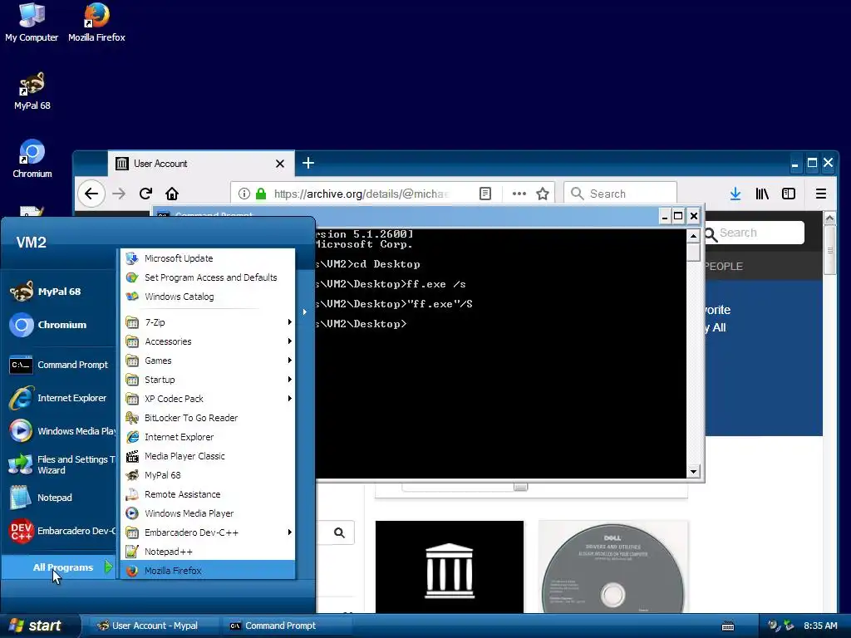Open Microsoft Update in programs list
The width and height of the screenshot is (851, 638).
coord(208,258)
